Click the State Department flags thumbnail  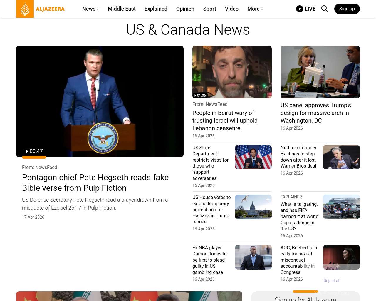point(253,157)
